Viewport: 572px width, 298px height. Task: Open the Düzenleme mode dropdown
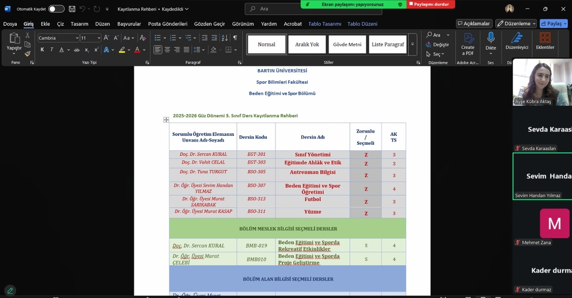516,23
